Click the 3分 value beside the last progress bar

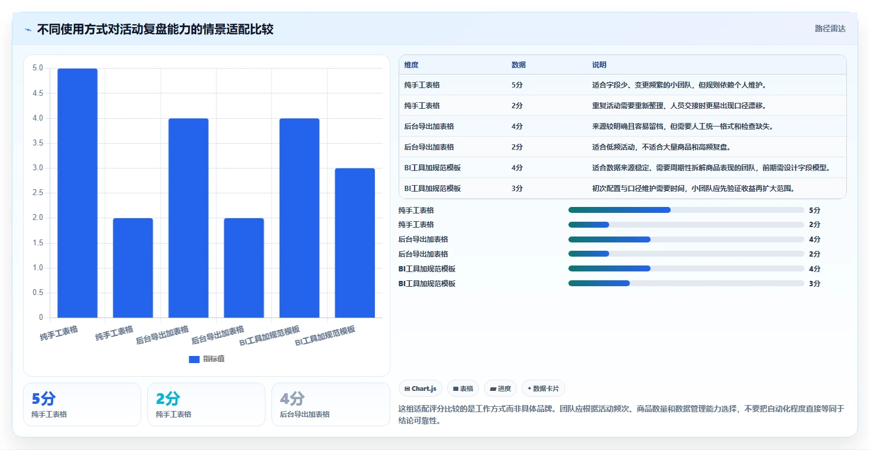click(814, 284)
